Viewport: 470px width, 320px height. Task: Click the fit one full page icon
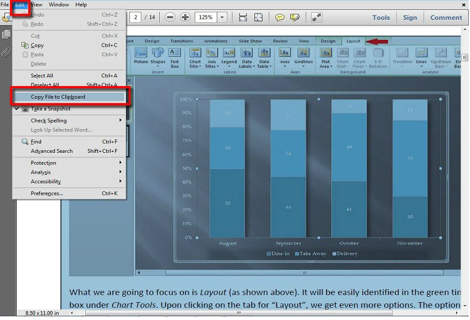coord(257,18)
